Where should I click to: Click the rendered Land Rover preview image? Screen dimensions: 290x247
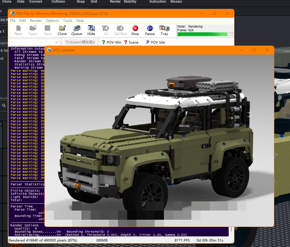tap(159, 140)
